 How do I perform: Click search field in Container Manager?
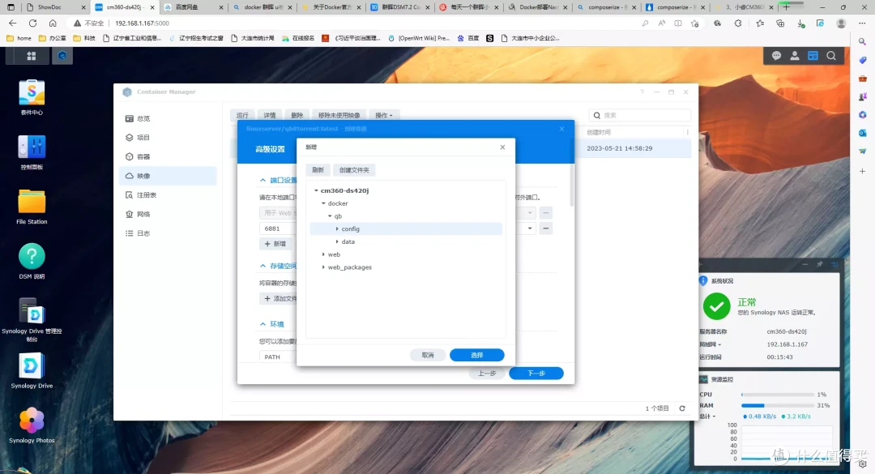tap(639, 115)
